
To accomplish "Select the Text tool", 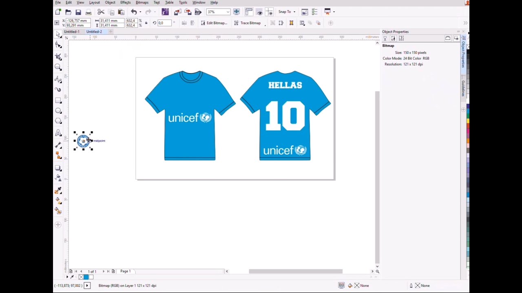I will [x=58, y=133].
